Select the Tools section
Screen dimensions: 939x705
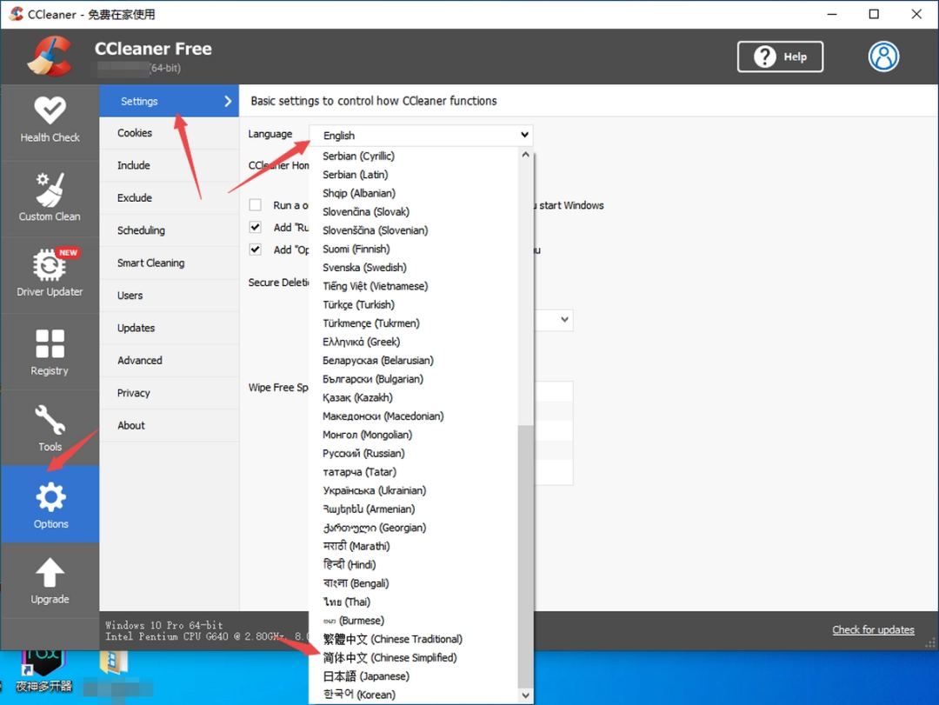(50, 428)
